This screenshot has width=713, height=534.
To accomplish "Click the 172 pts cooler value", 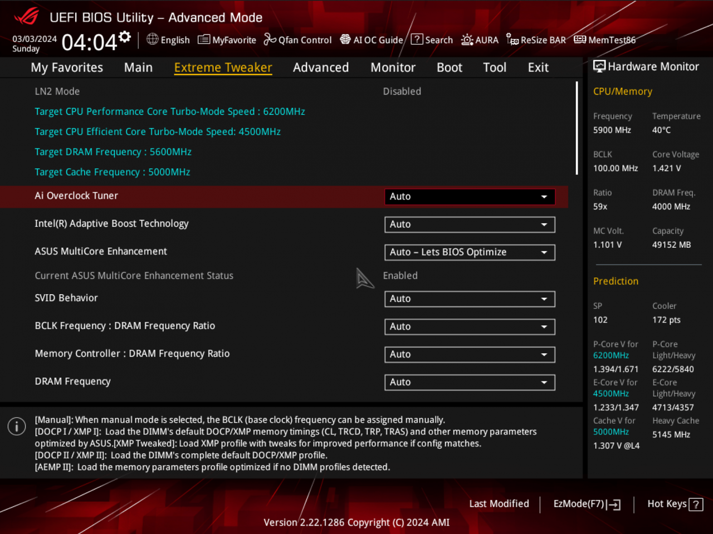I will pyautogui.click(x=667, y=320).
